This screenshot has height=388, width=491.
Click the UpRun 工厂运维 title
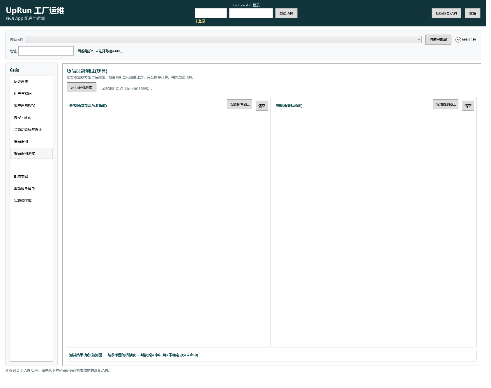tap(35, 10)
